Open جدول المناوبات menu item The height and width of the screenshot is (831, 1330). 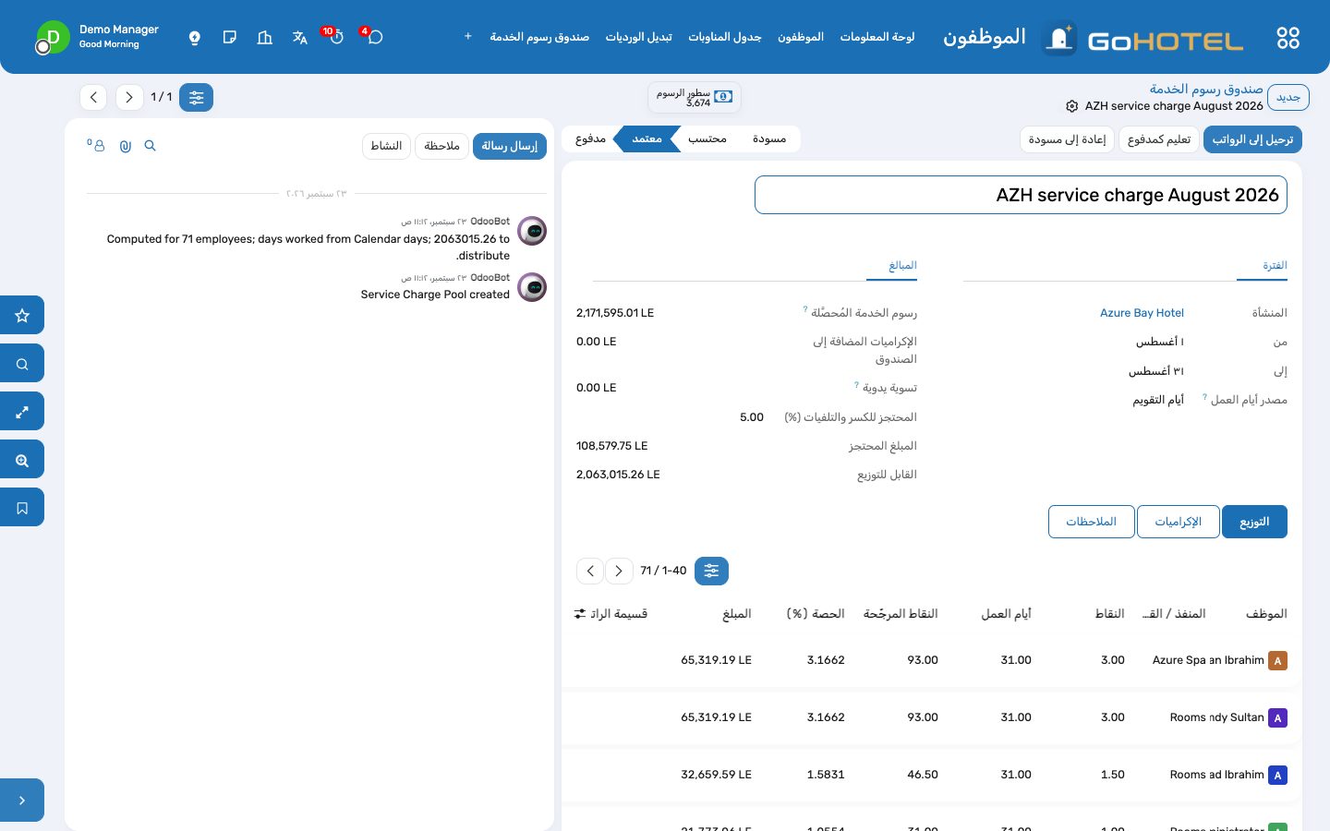[x=725, y=37]
